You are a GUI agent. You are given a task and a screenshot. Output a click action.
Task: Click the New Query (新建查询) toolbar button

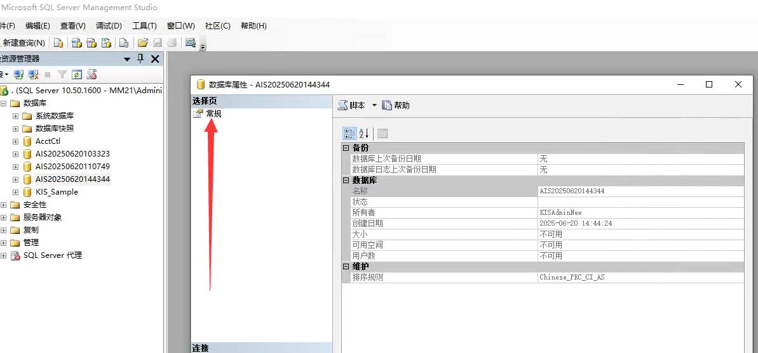pos(24,43)
